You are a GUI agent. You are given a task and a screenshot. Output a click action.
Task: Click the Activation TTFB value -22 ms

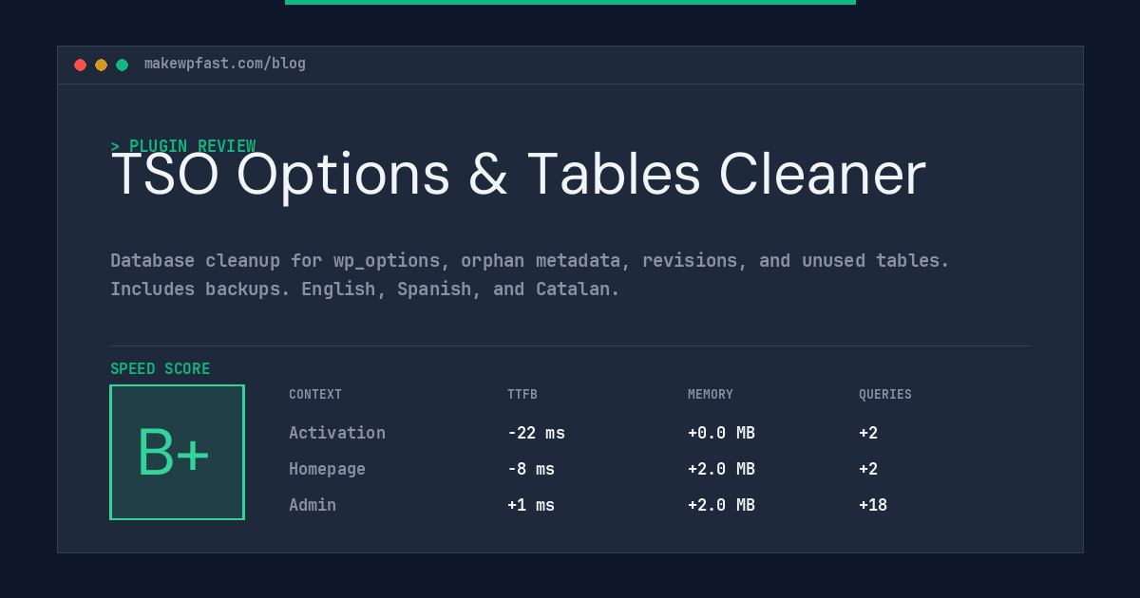pos(536,433)
